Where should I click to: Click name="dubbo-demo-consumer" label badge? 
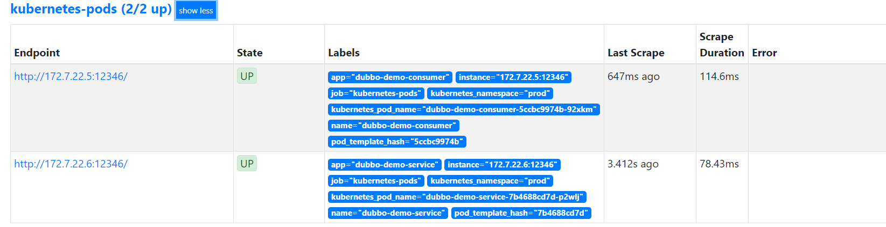pyautogui.click(x=394, y=126)
